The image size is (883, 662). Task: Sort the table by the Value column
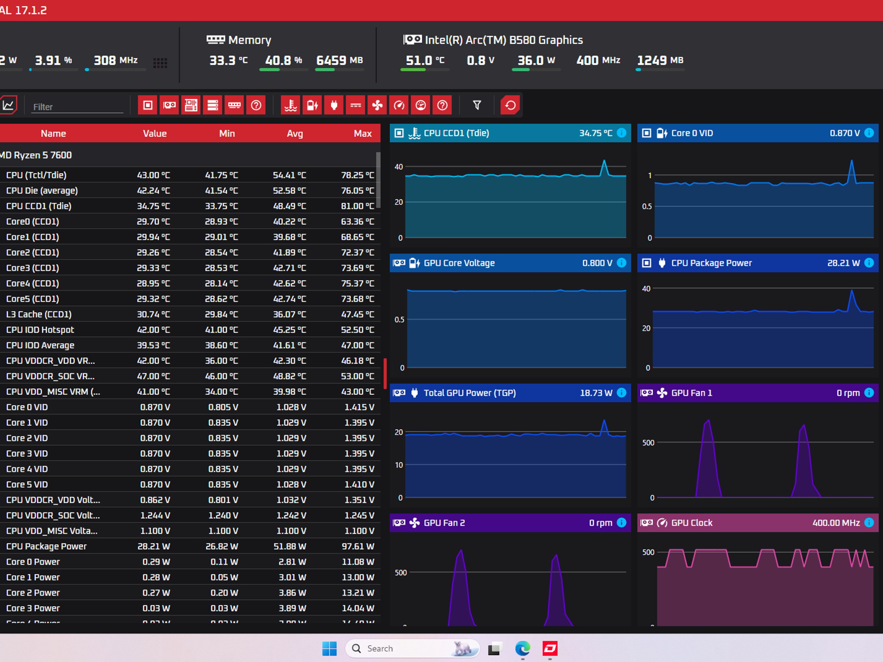click(x=155, y=134)
